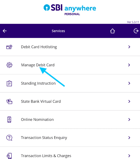Screen dimensions: 140x162
Task: Tap the Transaction Status Enquiry question icon
Action: pos(9,138)
